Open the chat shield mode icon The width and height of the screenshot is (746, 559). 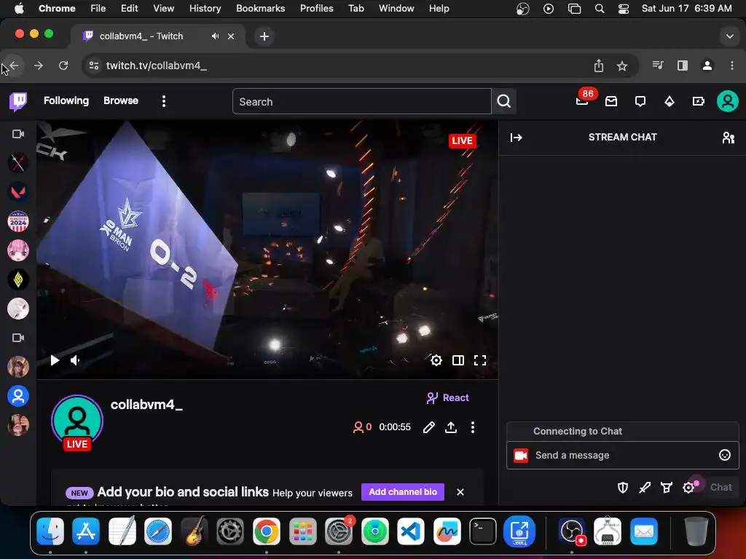pos(623,487)
